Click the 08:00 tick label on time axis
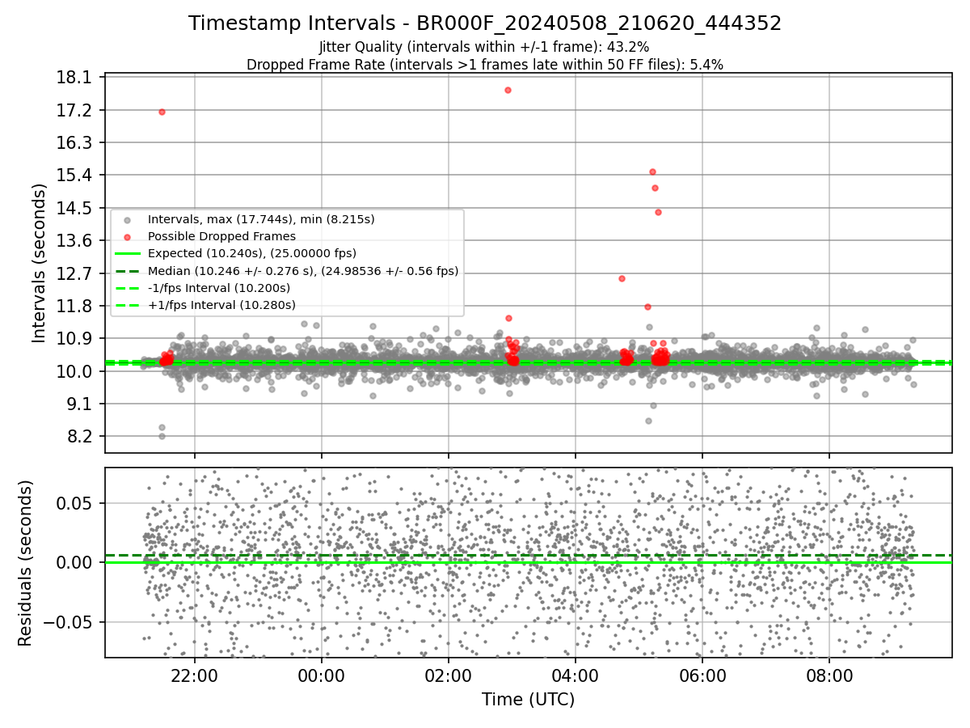Image resolution: width=970 pixels, height=728 pixels. click(829, 675)
